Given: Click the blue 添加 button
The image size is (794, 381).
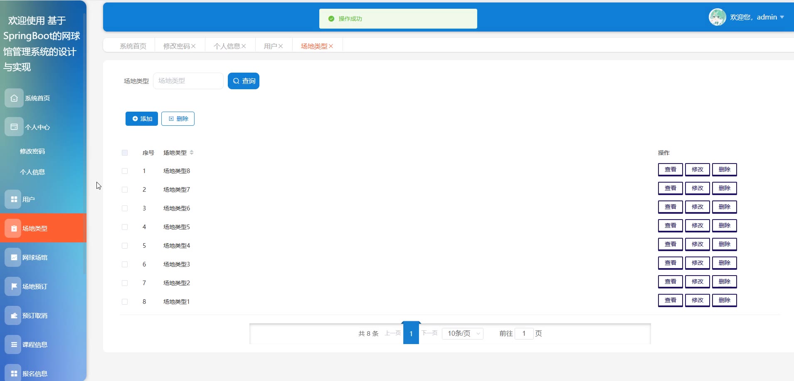Looking at the screenshot, I should point(142,119).
